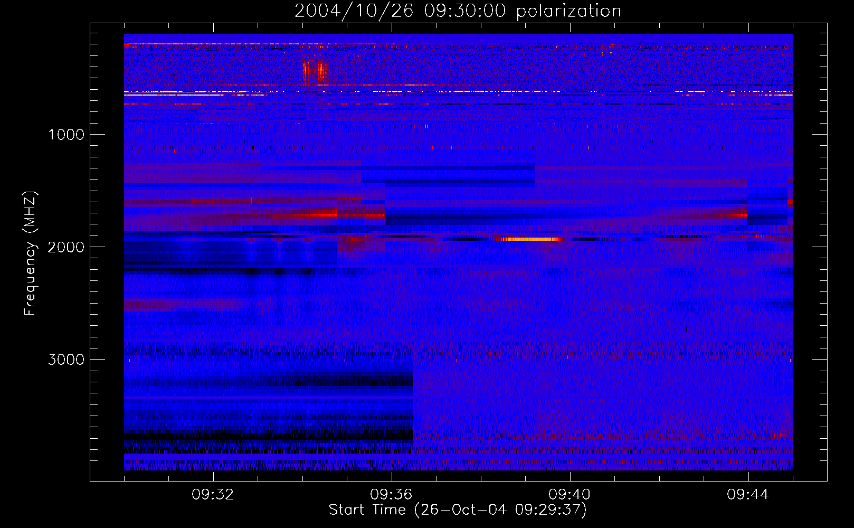Click the red vertical burst cluster near 09:34
Viewport: 854px width, 528px height.
pos(315,72)
